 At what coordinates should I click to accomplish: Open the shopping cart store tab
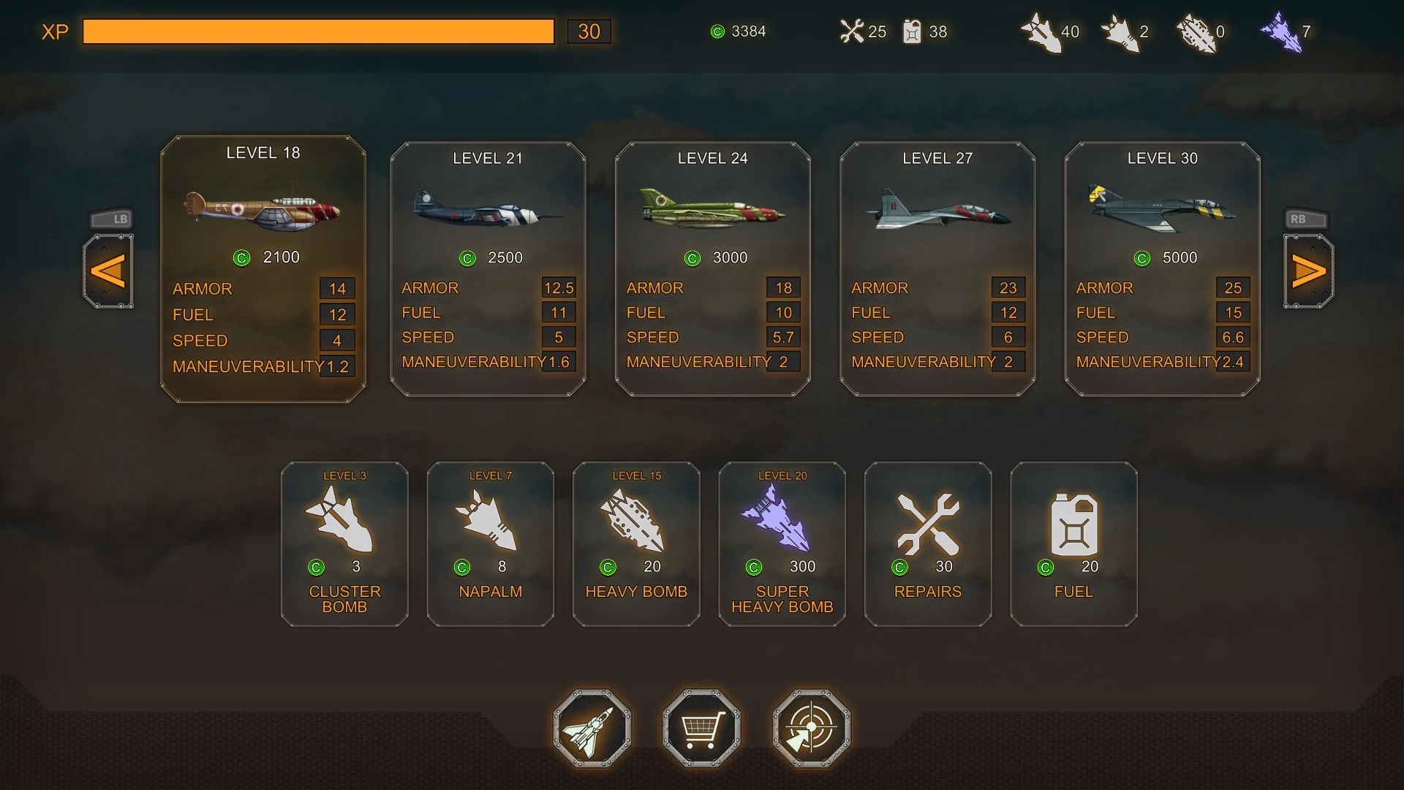[702, 729]
